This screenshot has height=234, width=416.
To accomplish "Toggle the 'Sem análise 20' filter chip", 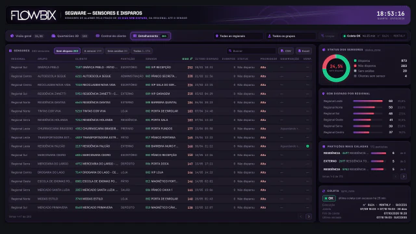I will point(117,51).
